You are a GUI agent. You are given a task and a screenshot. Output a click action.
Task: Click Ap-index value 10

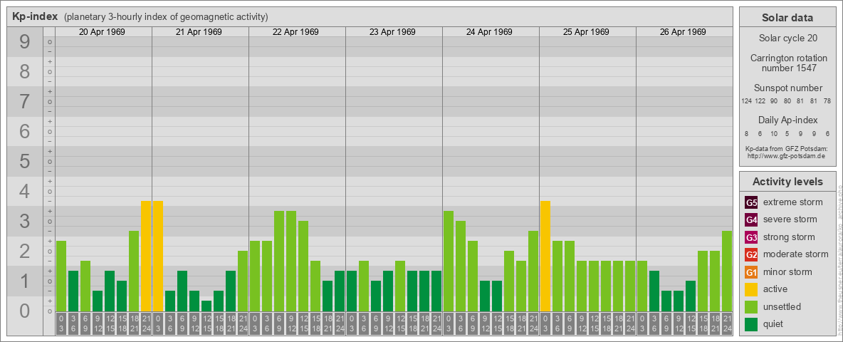tap(774, 134)
